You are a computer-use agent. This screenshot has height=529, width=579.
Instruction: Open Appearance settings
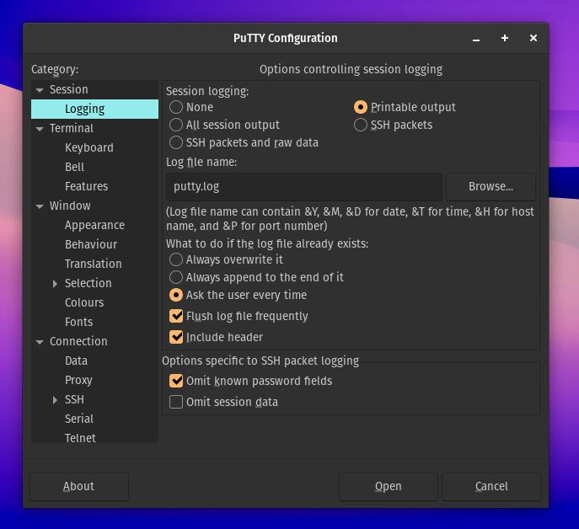coord(94,225)
